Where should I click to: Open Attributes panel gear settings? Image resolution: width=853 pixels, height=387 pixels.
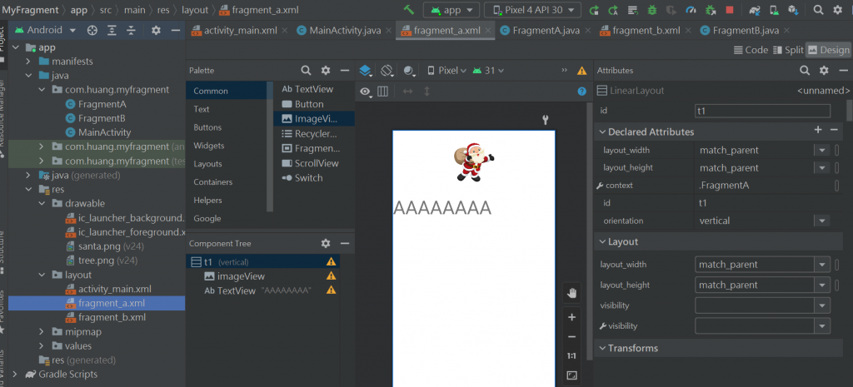tap(824, 70)
